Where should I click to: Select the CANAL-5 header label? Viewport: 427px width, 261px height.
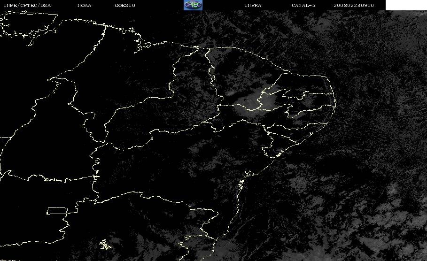tap(303, 6)
